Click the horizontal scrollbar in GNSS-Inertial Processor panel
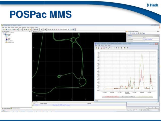The height and width of the screenshot is (121, 161). [142, 104]
